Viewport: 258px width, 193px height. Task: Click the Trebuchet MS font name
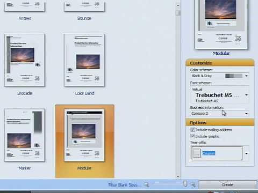[214, 95]
